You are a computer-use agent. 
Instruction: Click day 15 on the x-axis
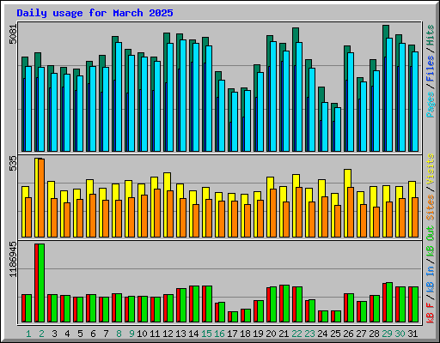tap(206, 334)
